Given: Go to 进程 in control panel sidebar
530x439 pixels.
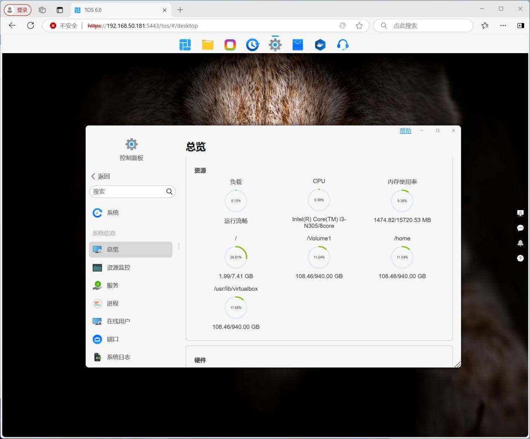Looking at the screenshot, I should point(113,303).
